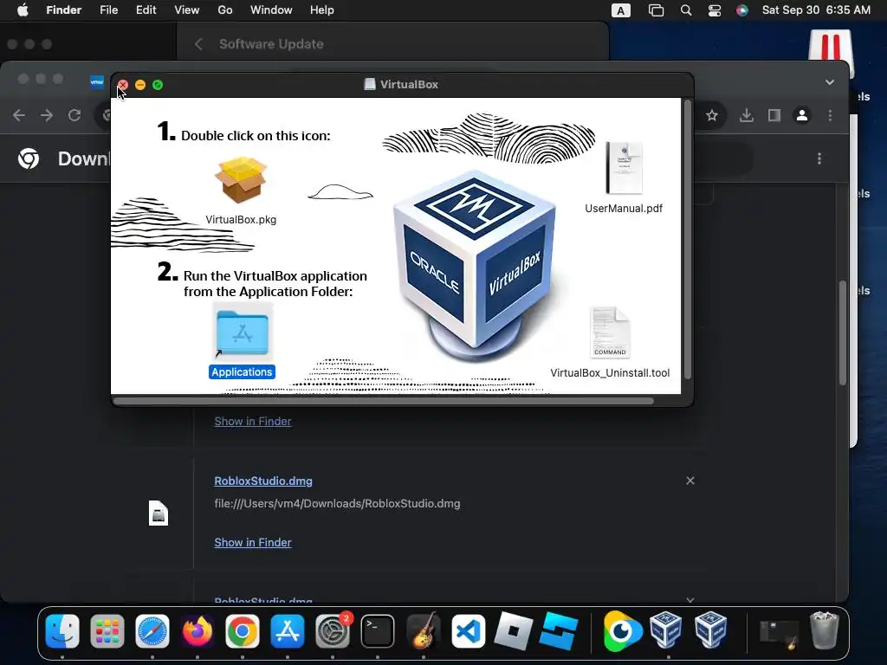Click the Stage Manager icon in menu bar

click(x=656, y=10)
